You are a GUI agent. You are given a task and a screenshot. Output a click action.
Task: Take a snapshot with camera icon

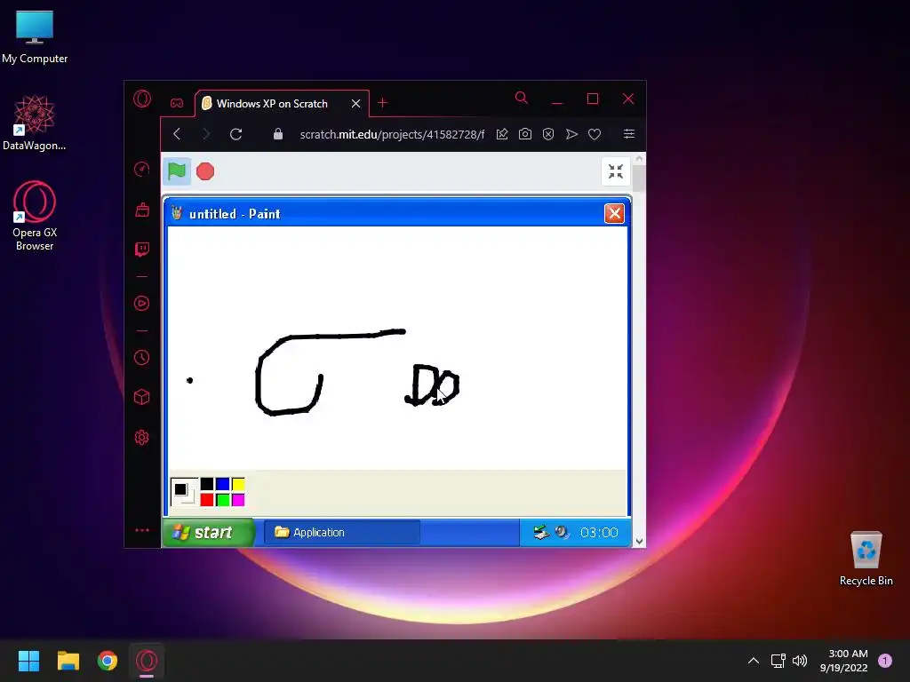click(x=524, y=134)
